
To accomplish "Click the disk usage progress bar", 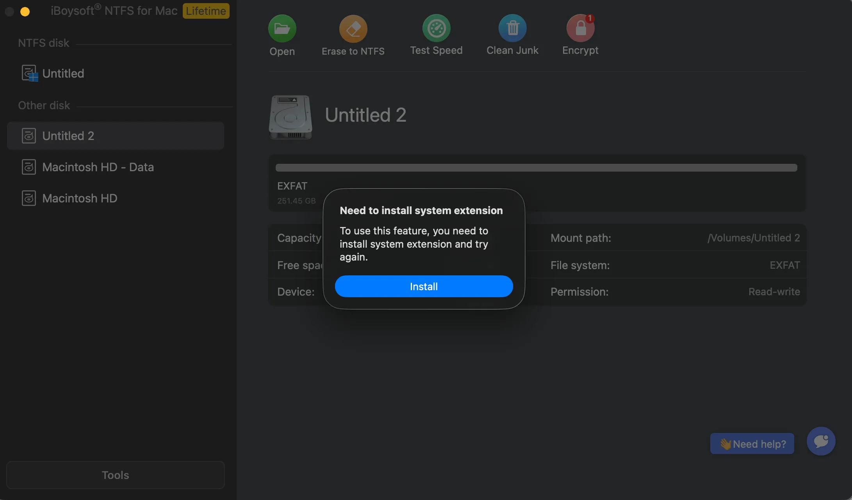I will click(536, 168).
